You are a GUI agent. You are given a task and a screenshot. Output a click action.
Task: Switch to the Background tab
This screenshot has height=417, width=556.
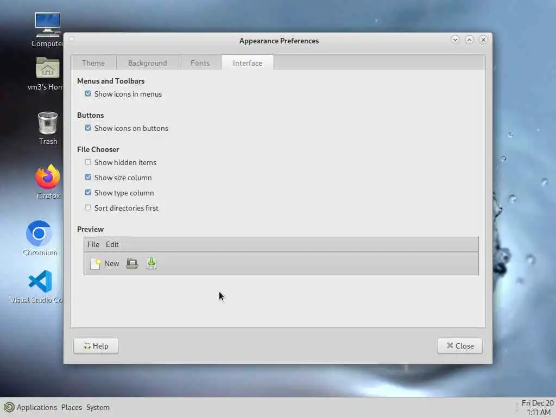click(148, 63)
